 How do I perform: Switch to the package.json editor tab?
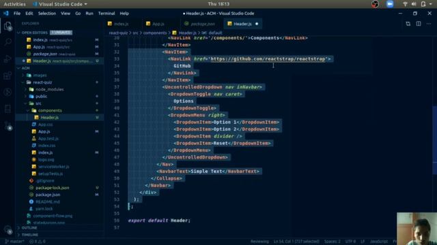pyautogui.click(x=202, y=24)
